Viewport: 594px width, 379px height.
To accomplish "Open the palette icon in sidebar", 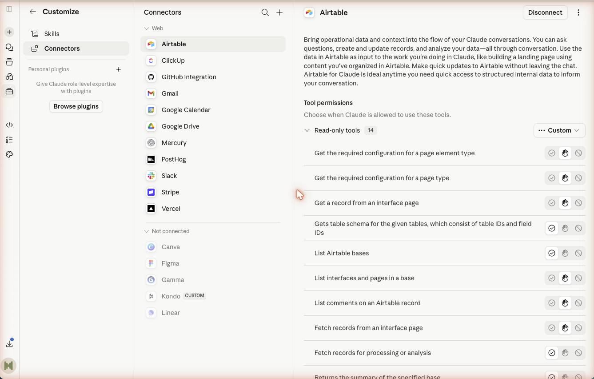I will tap(9, 154).
